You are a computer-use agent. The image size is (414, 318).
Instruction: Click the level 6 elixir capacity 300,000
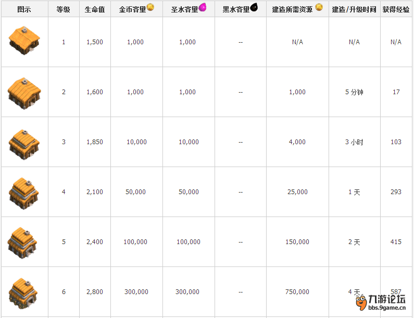tap(187, 291)
